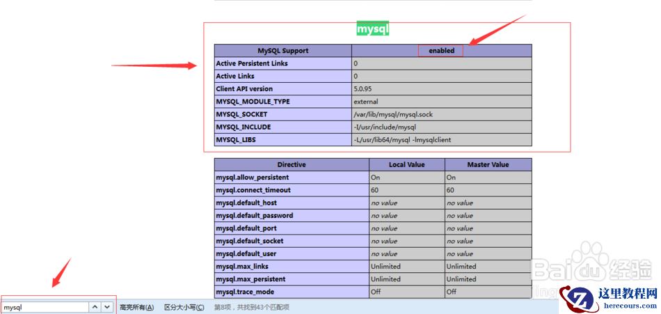Select the mysql.default_host directive
Image resolution: width=661 pixels, height=314 pixels.
[246, 203]
